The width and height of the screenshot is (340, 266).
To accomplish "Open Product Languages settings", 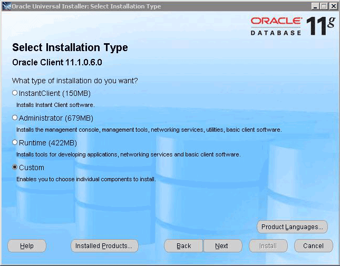I will pyautogui.click(x=293, y=227).
